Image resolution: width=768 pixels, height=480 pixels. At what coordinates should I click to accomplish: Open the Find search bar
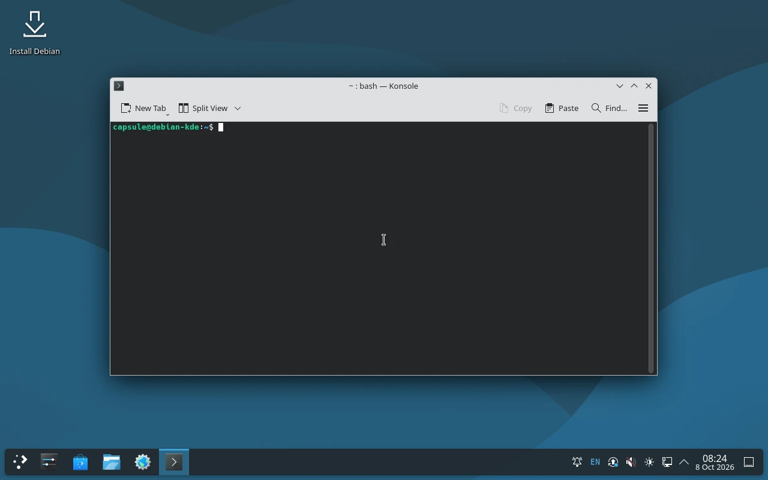(609, 108)
